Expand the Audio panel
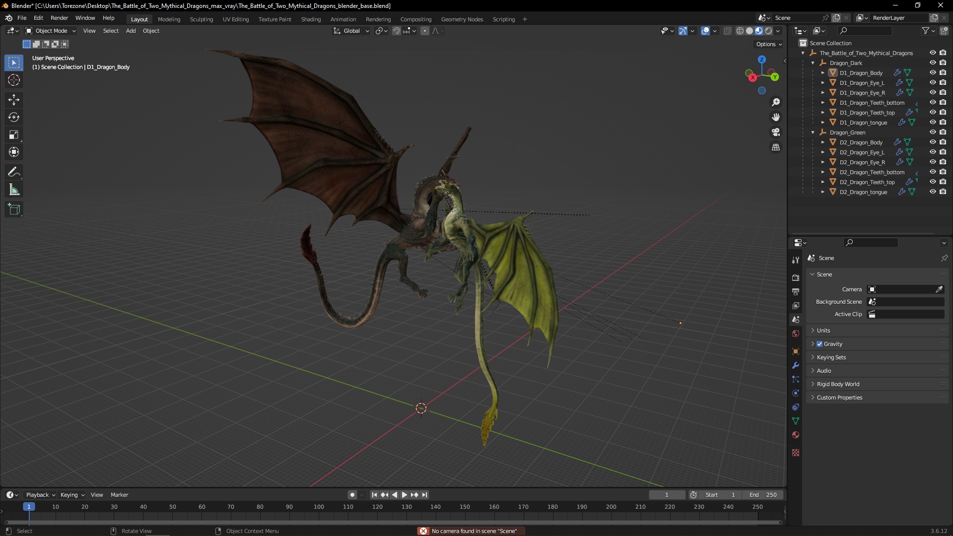Viewport: 953px width, 536px height. [x=878, y=371]
